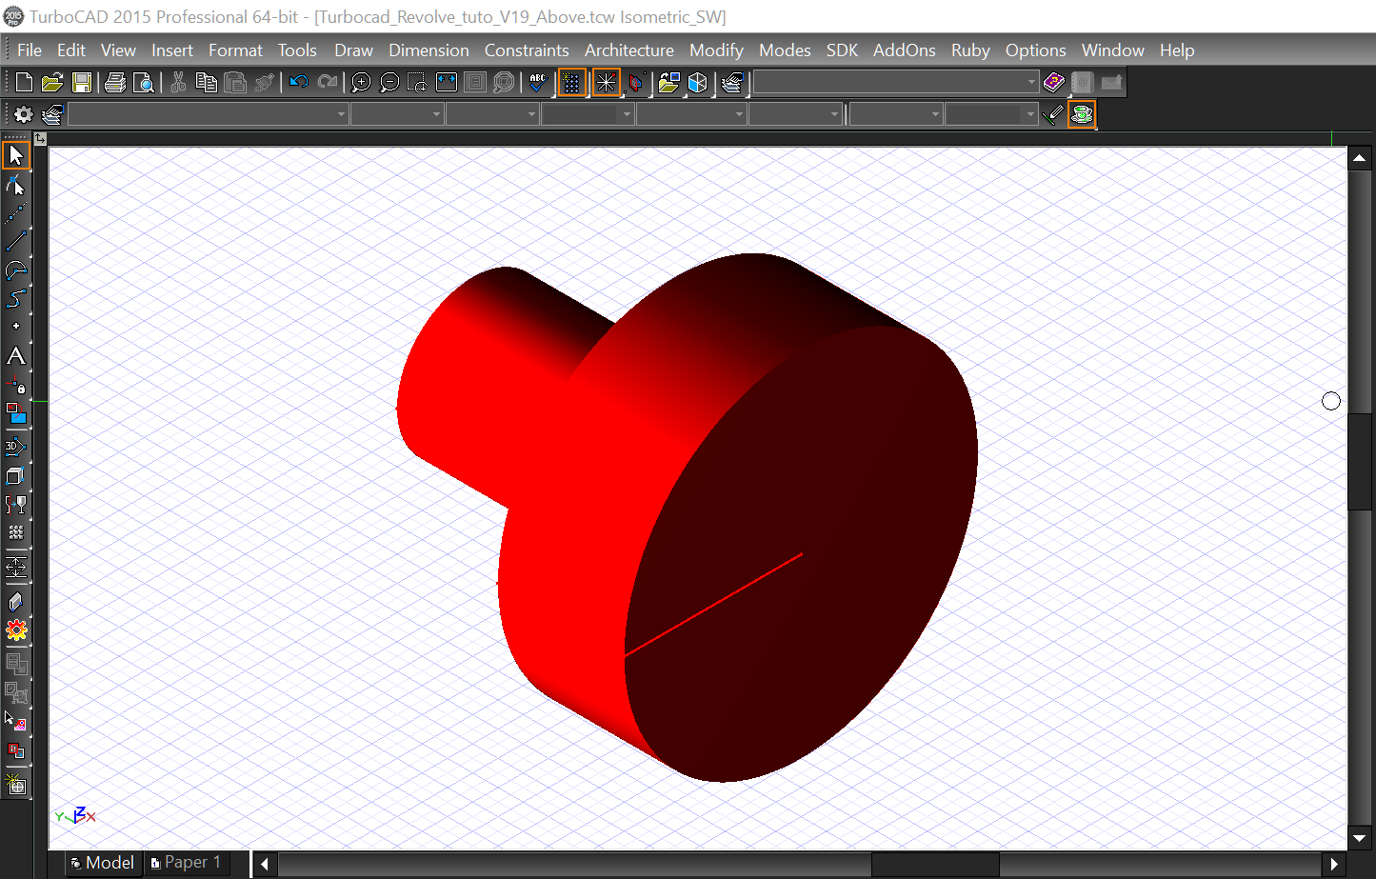Open the Ruby menu

970,50
